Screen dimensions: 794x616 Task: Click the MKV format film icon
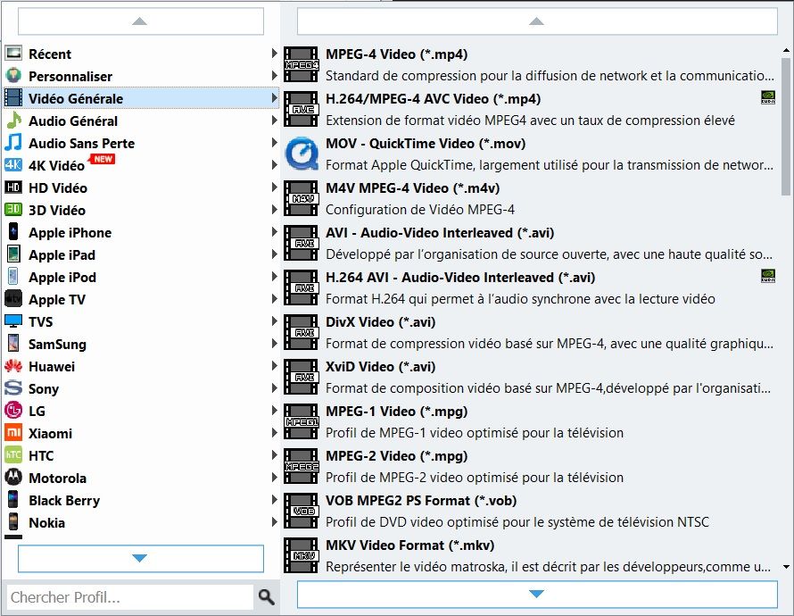[x=302, y=555]
